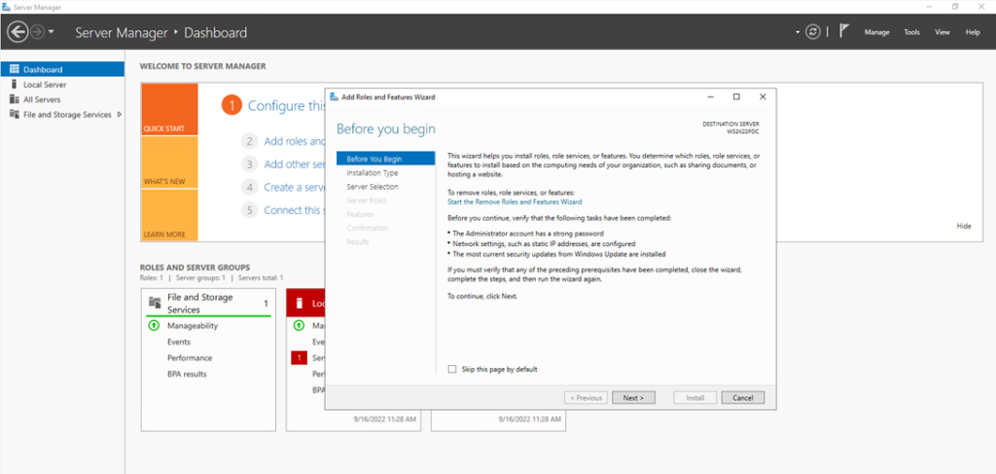Open the notifications flag icon

coord(844,31)
